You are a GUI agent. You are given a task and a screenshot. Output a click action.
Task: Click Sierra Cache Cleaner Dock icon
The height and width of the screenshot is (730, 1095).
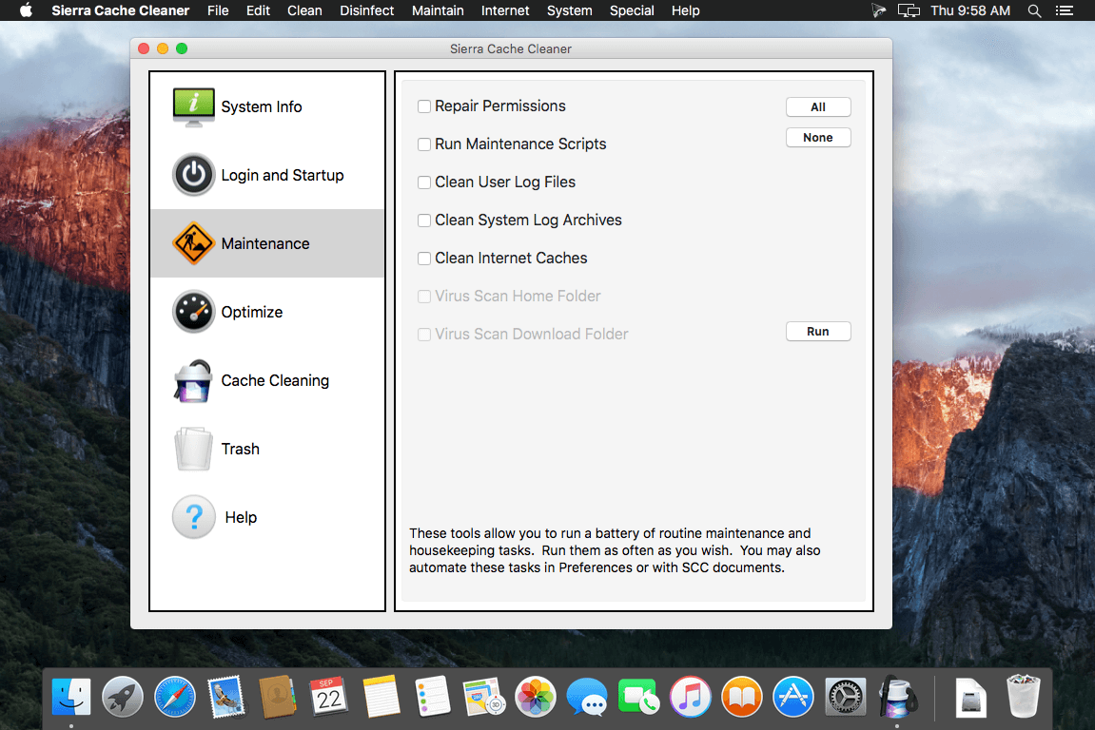(897, 697)
